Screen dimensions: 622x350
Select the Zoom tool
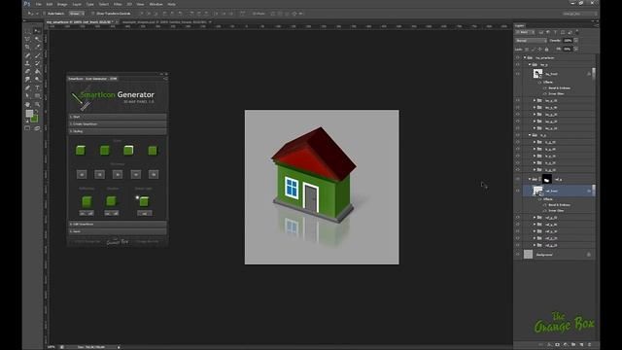(37, 104)
